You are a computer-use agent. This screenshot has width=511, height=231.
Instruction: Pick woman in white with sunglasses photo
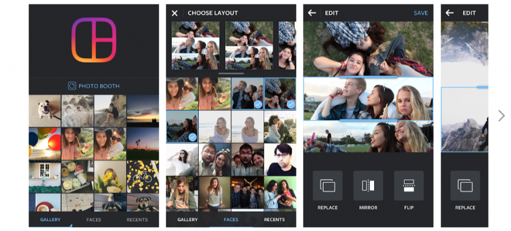coord(182,159)
